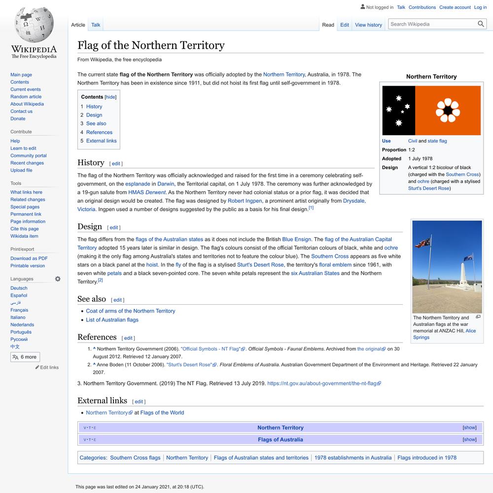Screen dimensions: 493x493
Task: Open the floral emblem link
Action: [x=335, y=265]
